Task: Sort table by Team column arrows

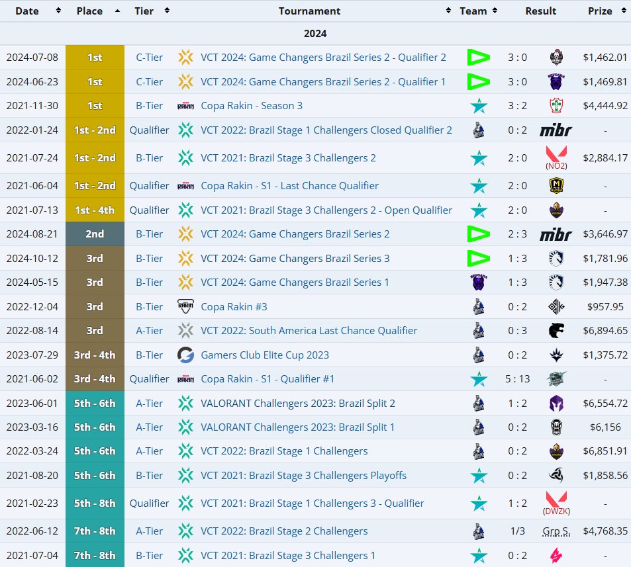Action: click(495, 11)
